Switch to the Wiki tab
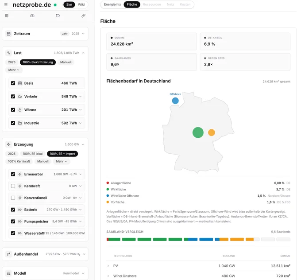Image resolution: width=301 pixels, height=280 pixels. 81,4
